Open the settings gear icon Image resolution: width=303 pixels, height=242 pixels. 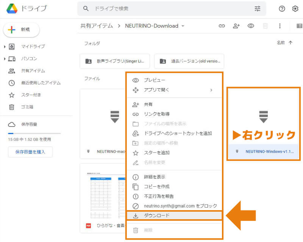[x=295, y=8]
